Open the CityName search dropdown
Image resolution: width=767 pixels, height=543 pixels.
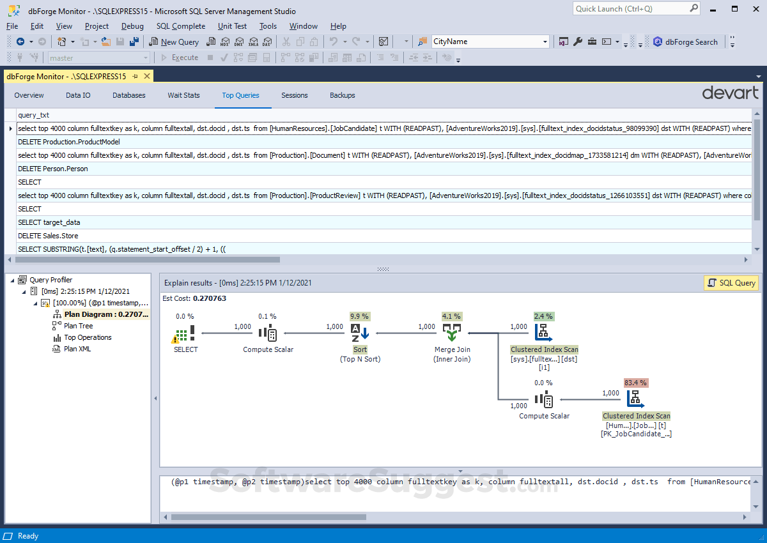pos(545,41)
